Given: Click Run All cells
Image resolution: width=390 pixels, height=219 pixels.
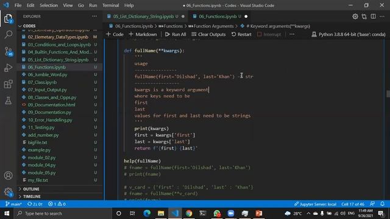Looking at the screenshot, I should coord(175,34).
